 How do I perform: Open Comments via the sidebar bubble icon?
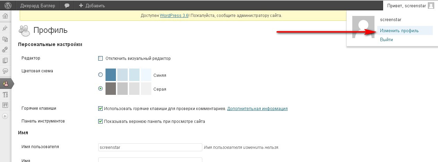tap(5, 71)
